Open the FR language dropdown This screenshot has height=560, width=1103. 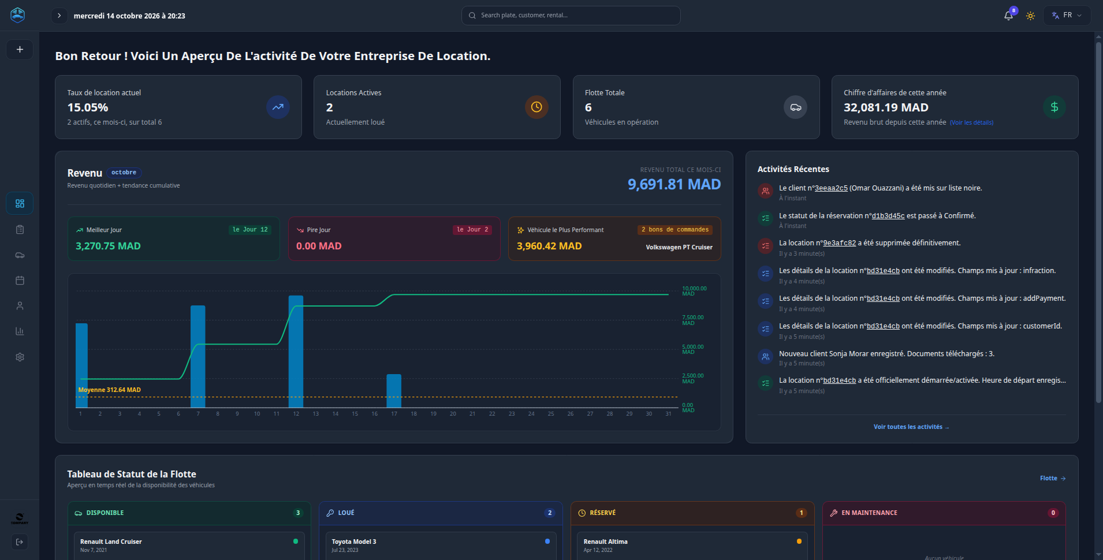1067,16
